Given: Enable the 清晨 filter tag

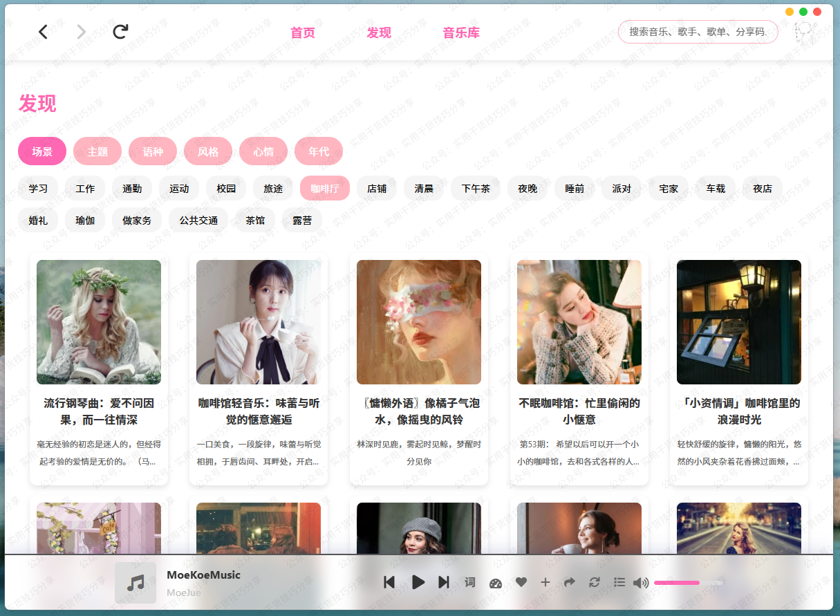Looking at the screenshot, I should pyautogui.click(x=424, y=187).
